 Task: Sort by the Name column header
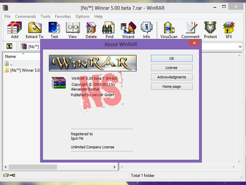point(10,56)
